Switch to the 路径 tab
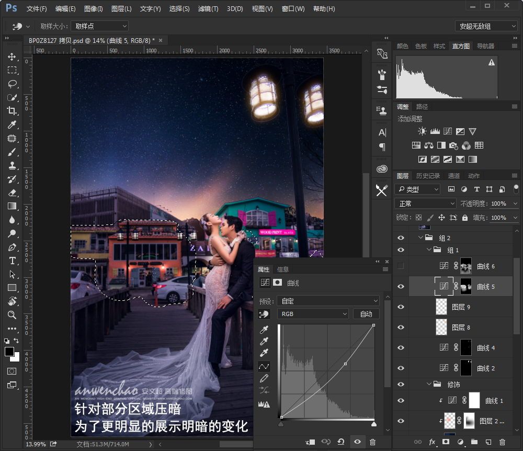Image resolution: width=523 pixels, height=451 pixels. point(422,107)
